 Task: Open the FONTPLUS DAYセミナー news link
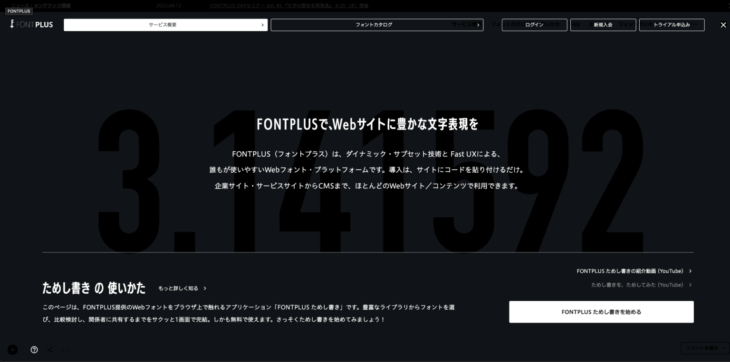coord(288,5)
